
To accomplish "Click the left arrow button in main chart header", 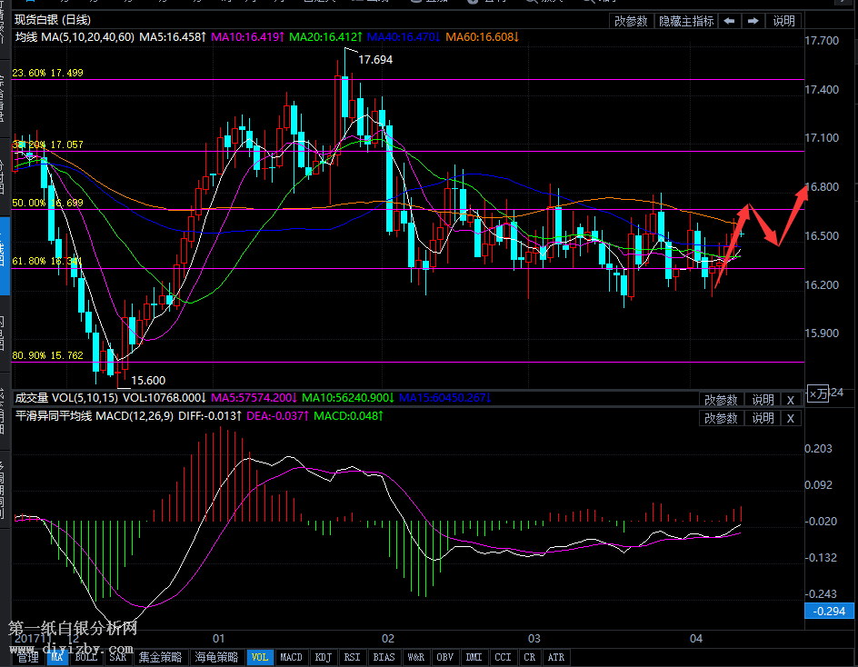I will pyautogui.click(x=729, y=21).
